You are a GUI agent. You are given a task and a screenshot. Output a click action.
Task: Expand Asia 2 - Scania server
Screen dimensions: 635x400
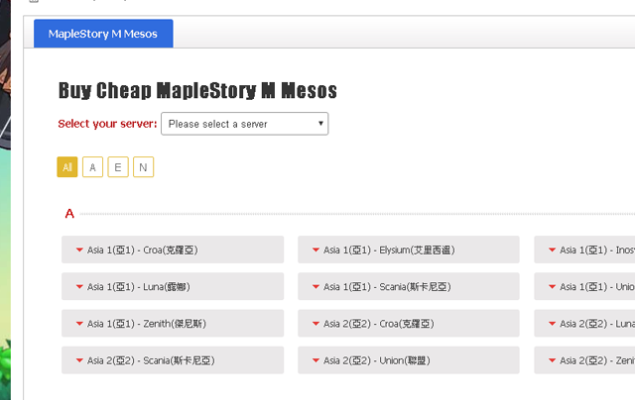[x=173, y=360]
